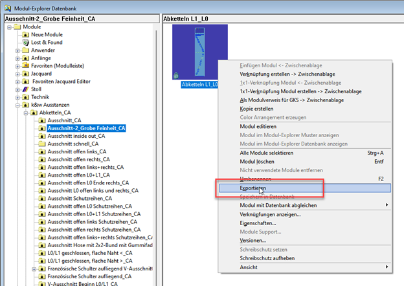Expand Französische Schulter aufliegend V-Ausschnitt node
The width and height of the screenshot is (404, 286).
[34, 269]
